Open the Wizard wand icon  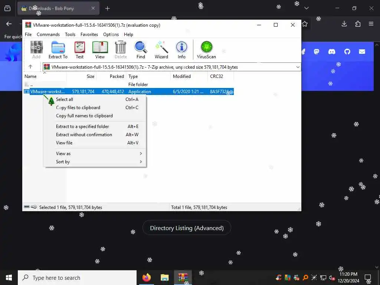[161, 50]
